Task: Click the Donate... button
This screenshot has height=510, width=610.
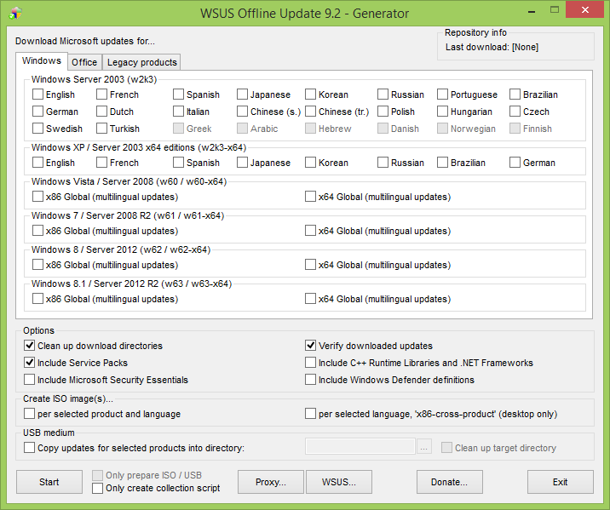Action: click(x=449, y=482)
